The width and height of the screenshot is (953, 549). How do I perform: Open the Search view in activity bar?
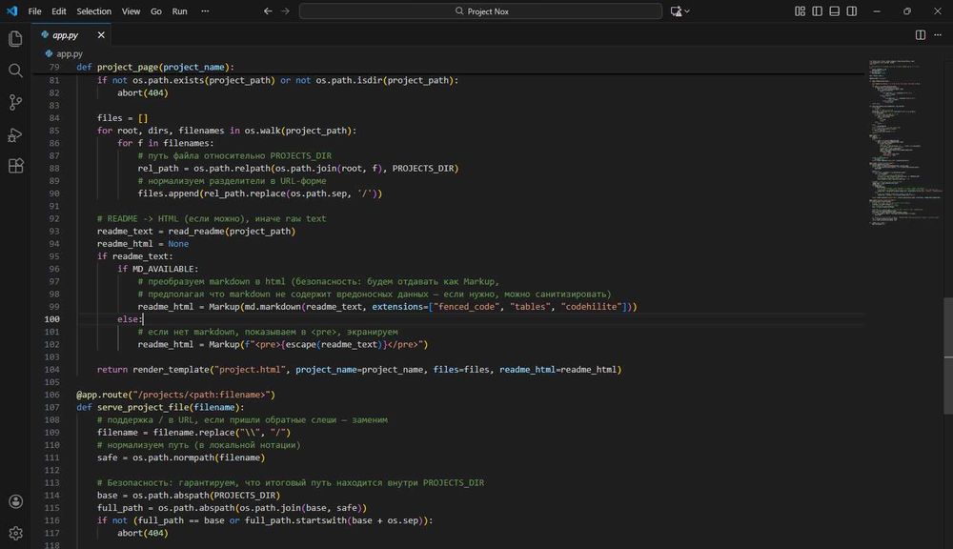point(15,71)
